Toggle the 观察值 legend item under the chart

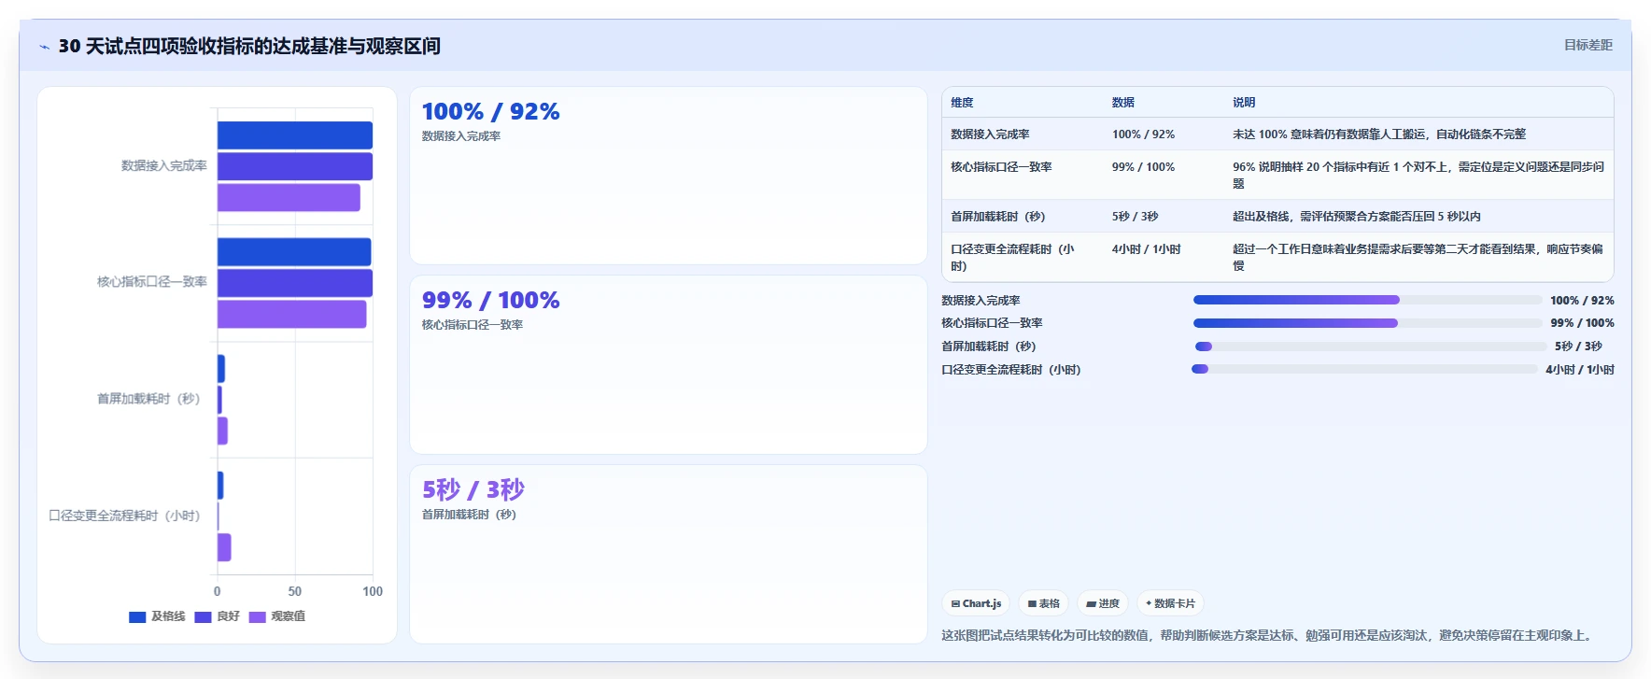[x=277, y=616]
